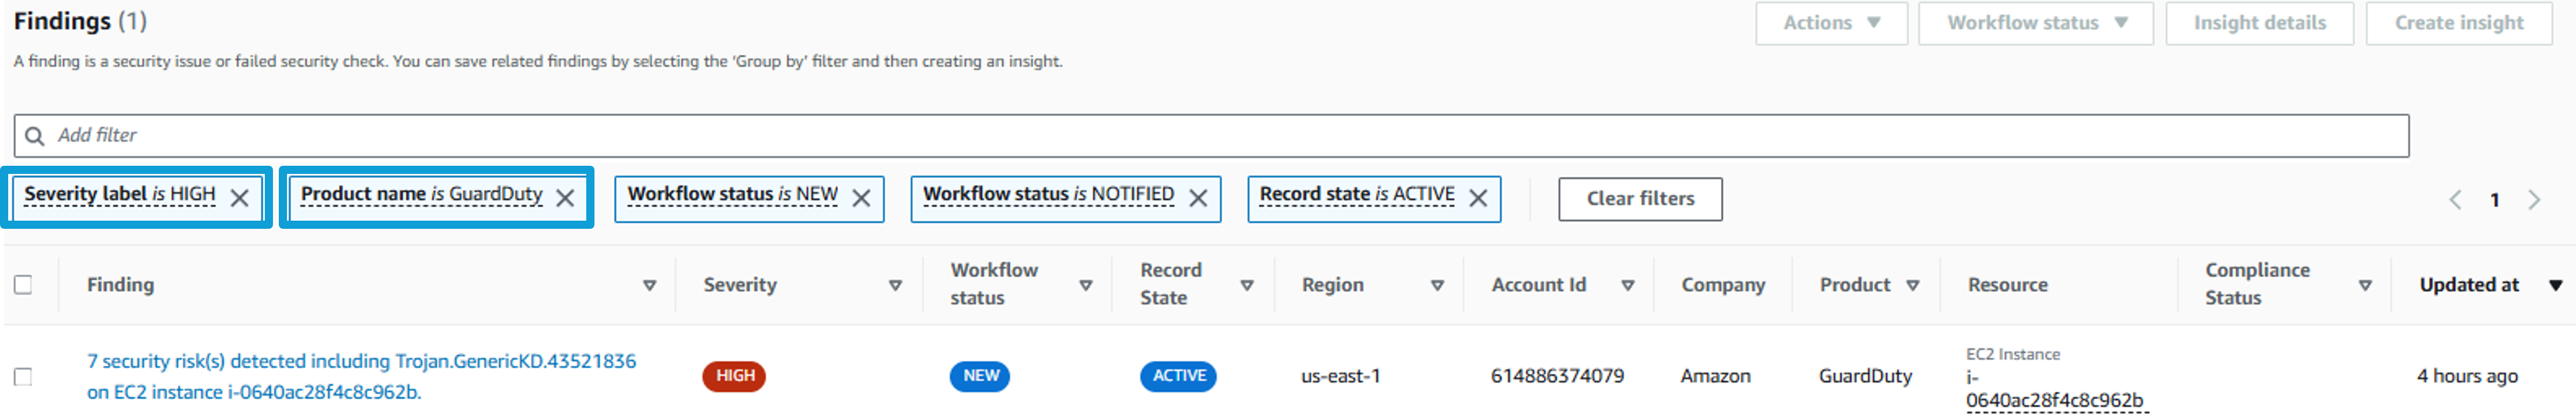Click the search magnifier icon in filter bar
The image size is (2576, 415).
click(35, 135)
